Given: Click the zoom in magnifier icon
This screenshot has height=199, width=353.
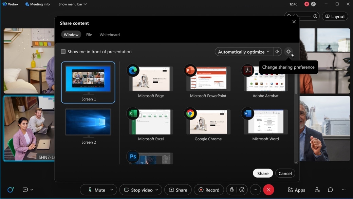Looking at the screenshot, I should pos(315,16).
